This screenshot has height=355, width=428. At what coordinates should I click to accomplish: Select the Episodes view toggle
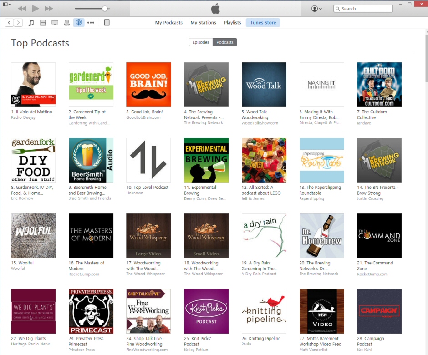click(201, 42)
